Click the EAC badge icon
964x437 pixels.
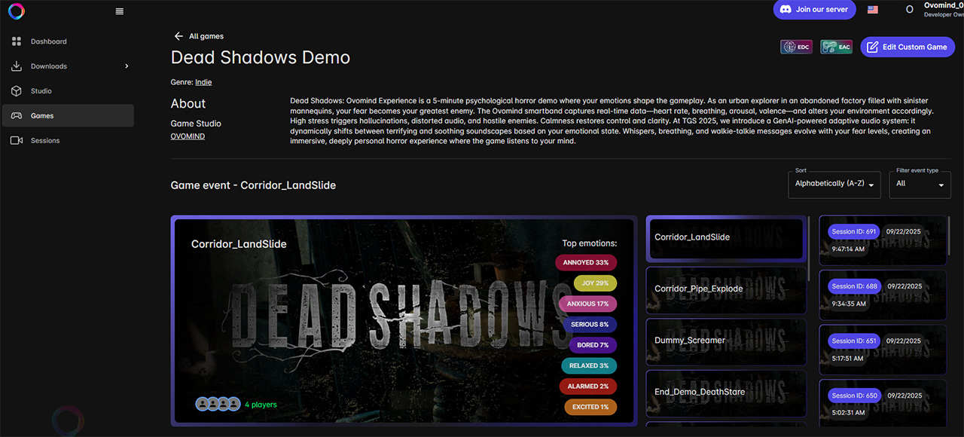click(x=836, y=47)
